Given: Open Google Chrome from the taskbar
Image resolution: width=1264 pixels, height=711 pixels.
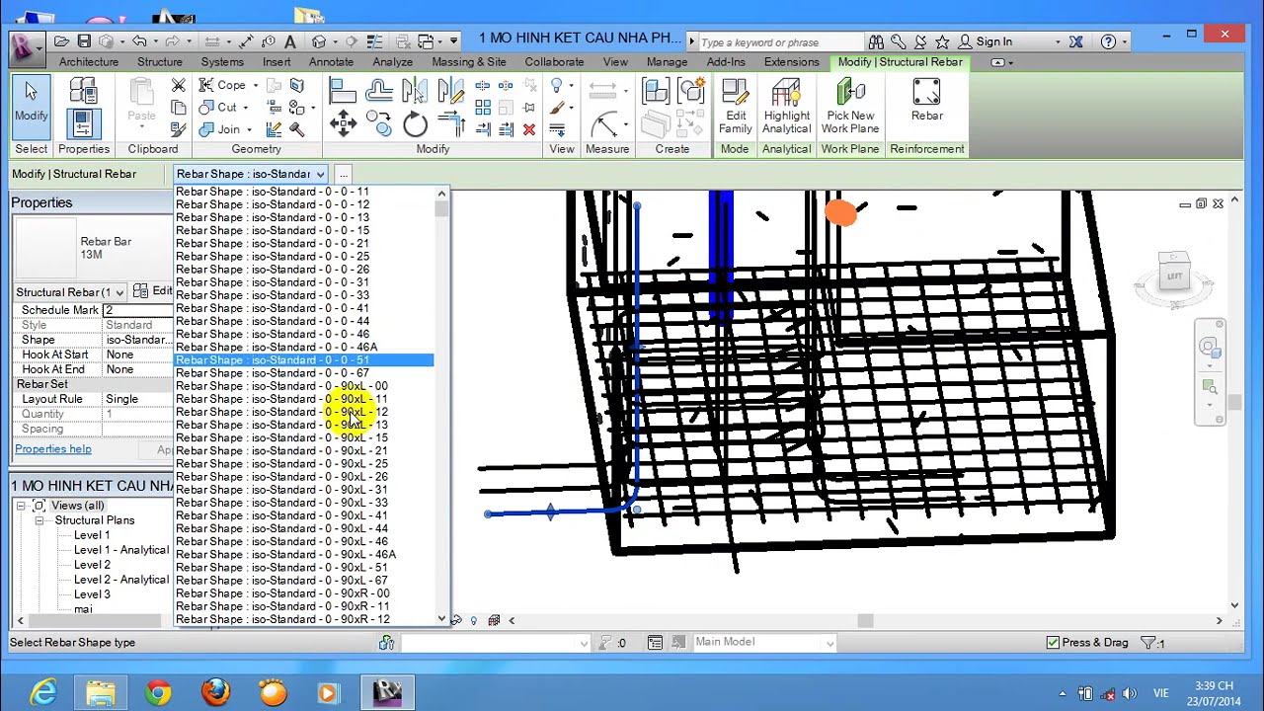Looking at the screenshot, I should point(158,692).
